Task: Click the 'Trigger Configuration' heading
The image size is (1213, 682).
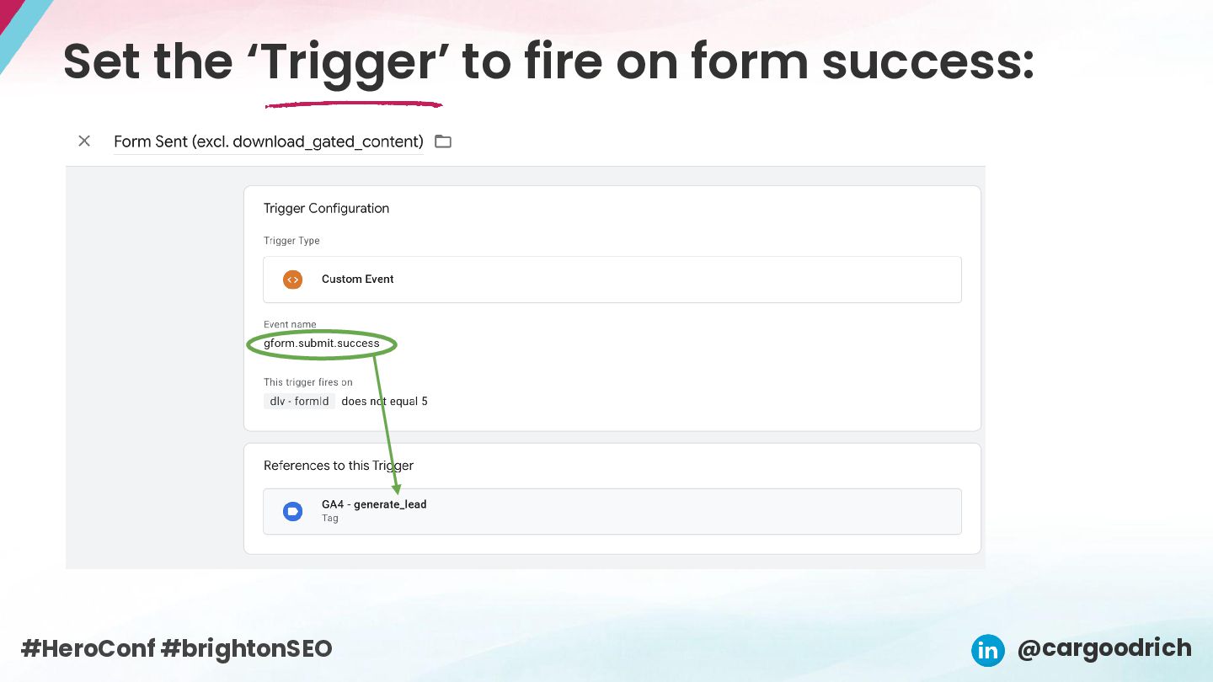Action: point(326,208)
